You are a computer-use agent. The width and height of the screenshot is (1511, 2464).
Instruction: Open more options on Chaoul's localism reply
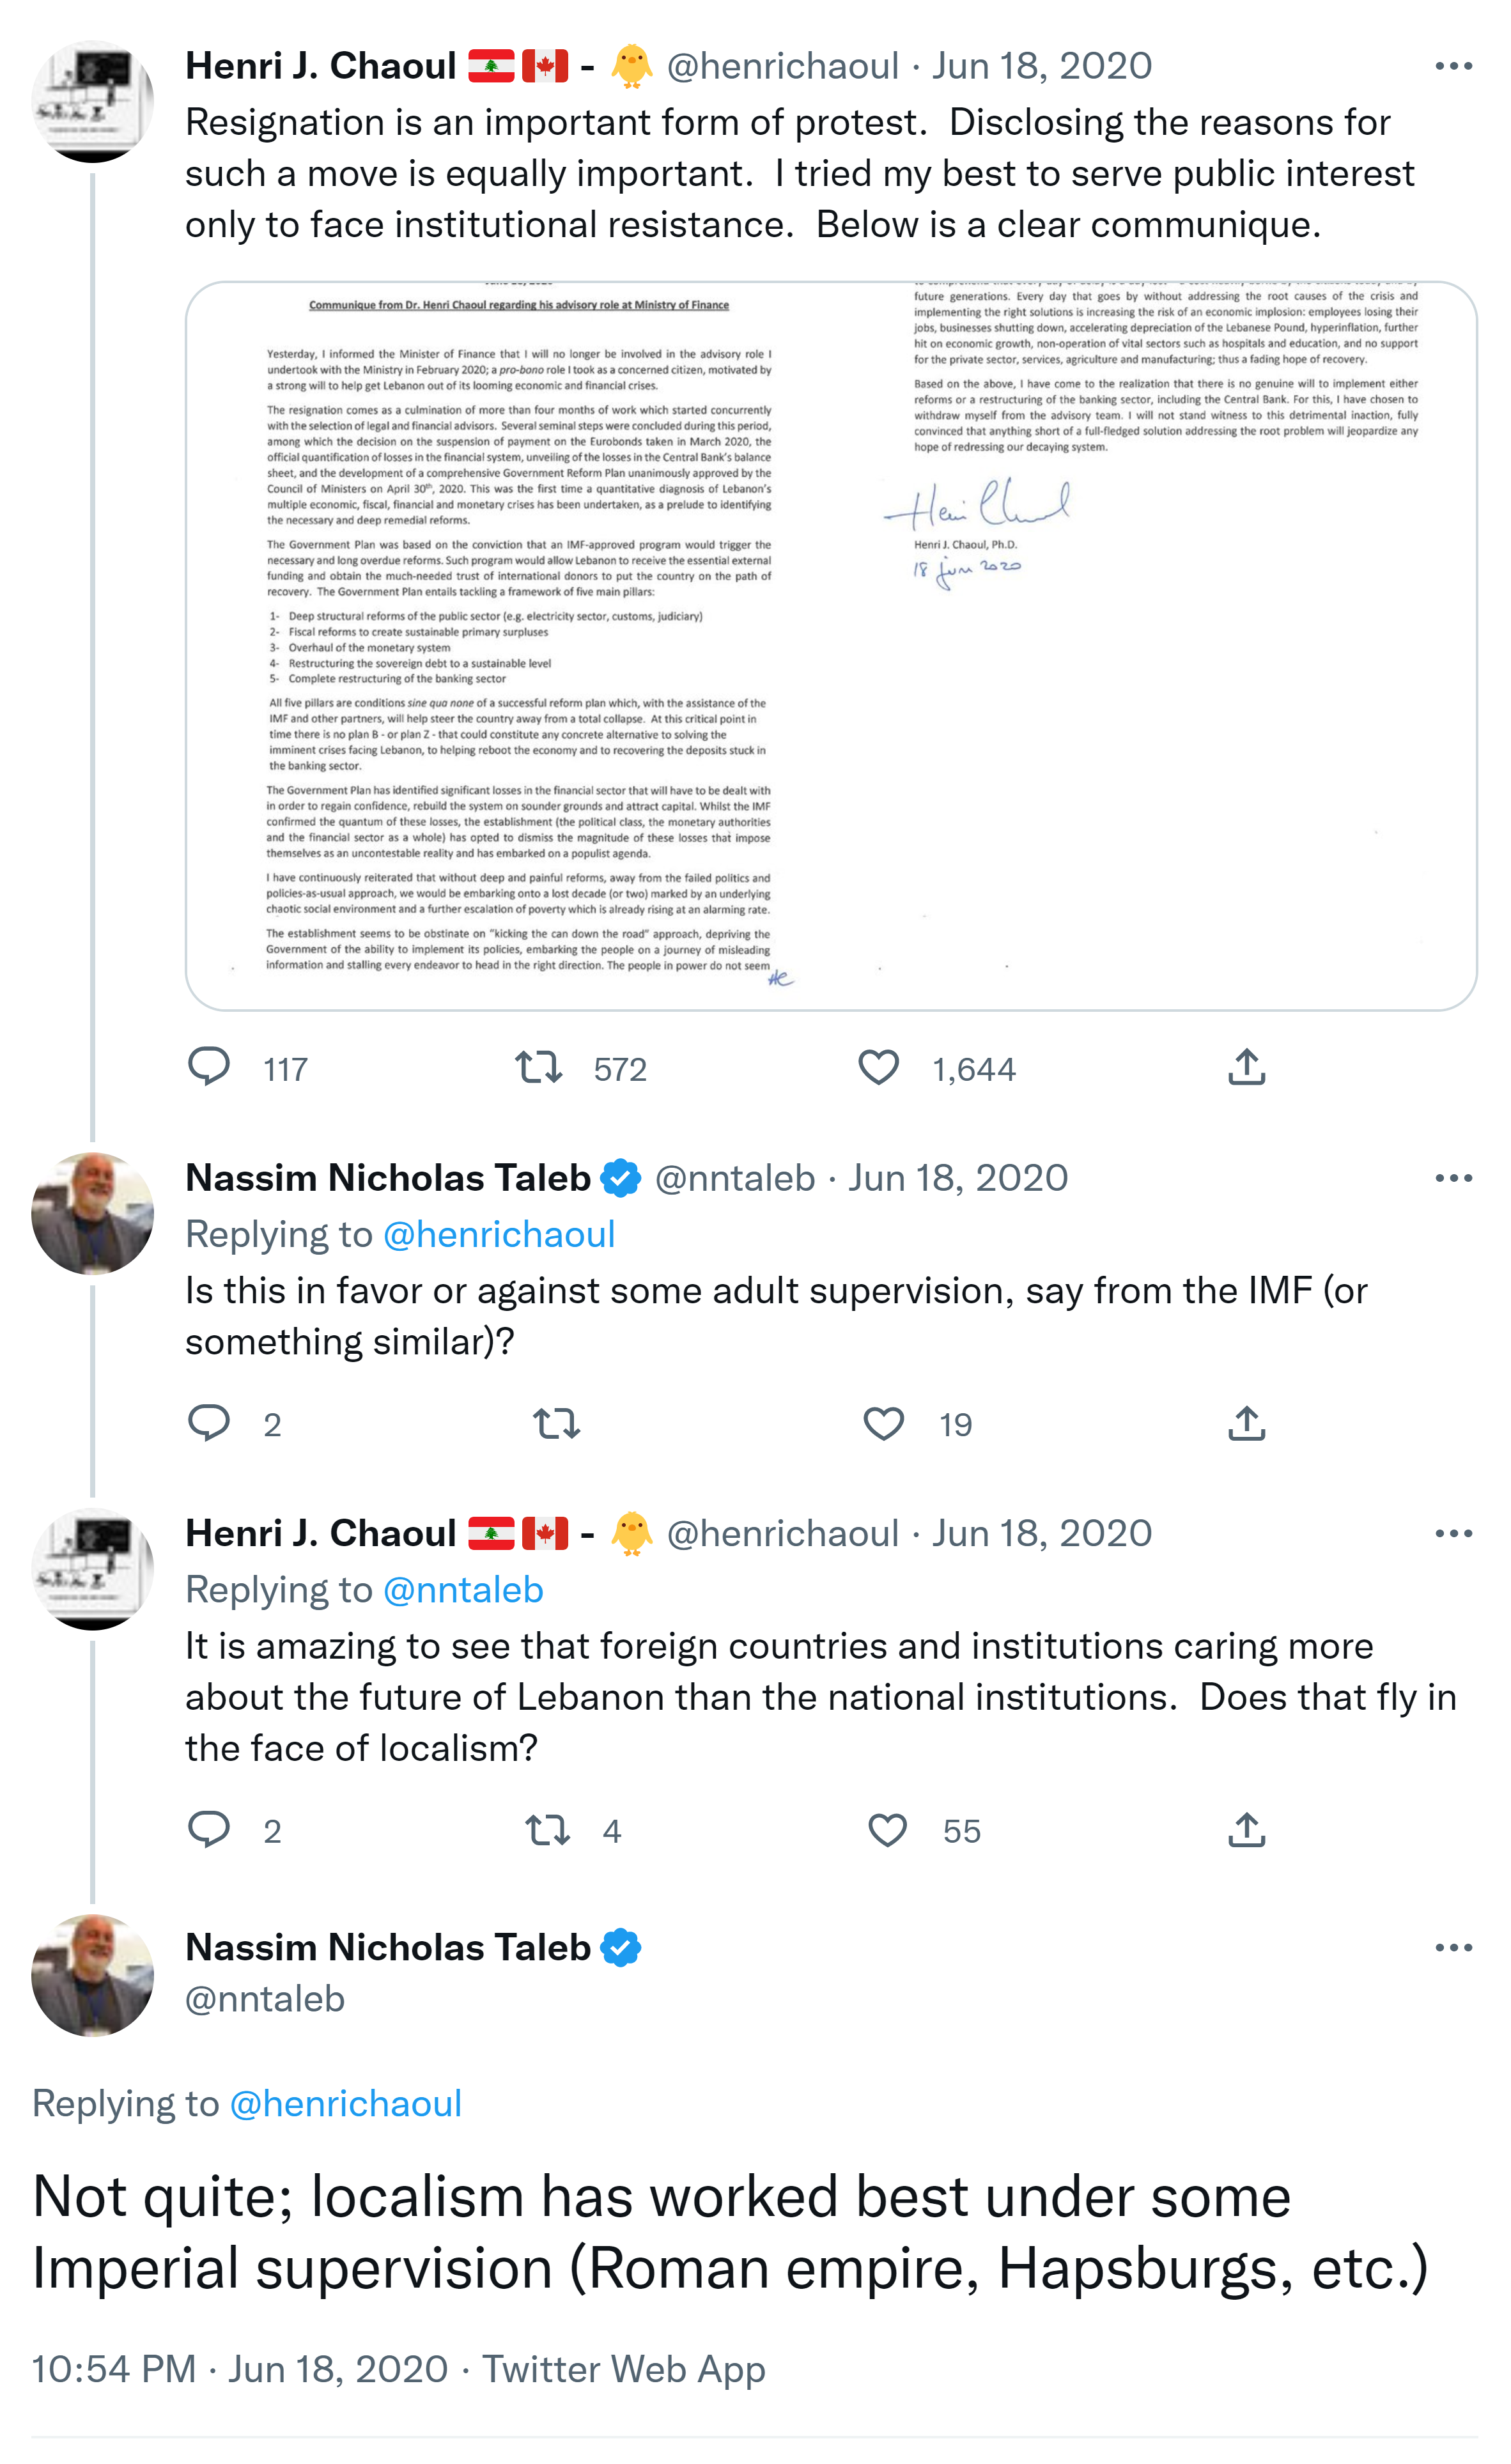1453,1533
